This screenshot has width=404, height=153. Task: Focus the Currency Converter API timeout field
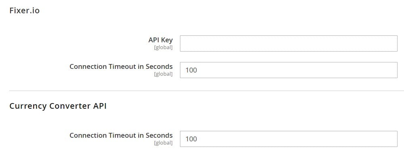289,139
